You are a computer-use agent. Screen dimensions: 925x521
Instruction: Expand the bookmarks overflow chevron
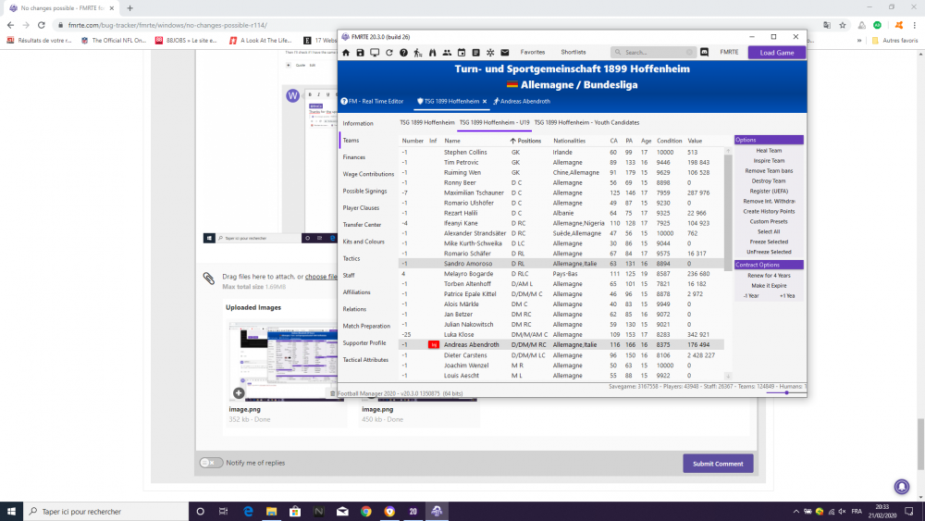[x=859, y=41]
